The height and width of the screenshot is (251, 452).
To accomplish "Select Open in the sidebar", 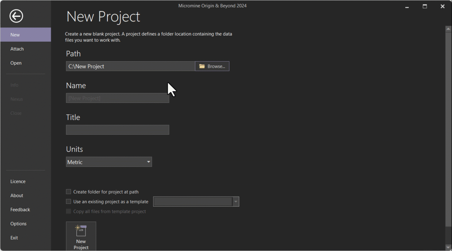I will 16,63.
